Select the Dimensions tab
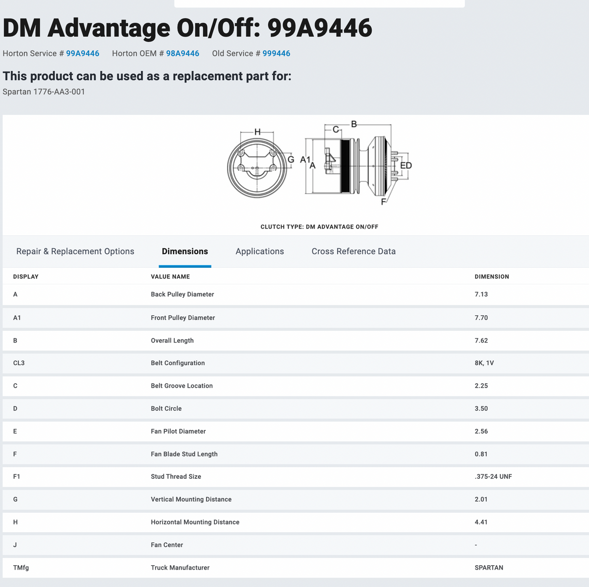The width and height of the screenshot is (589, 587). [185, 251]
